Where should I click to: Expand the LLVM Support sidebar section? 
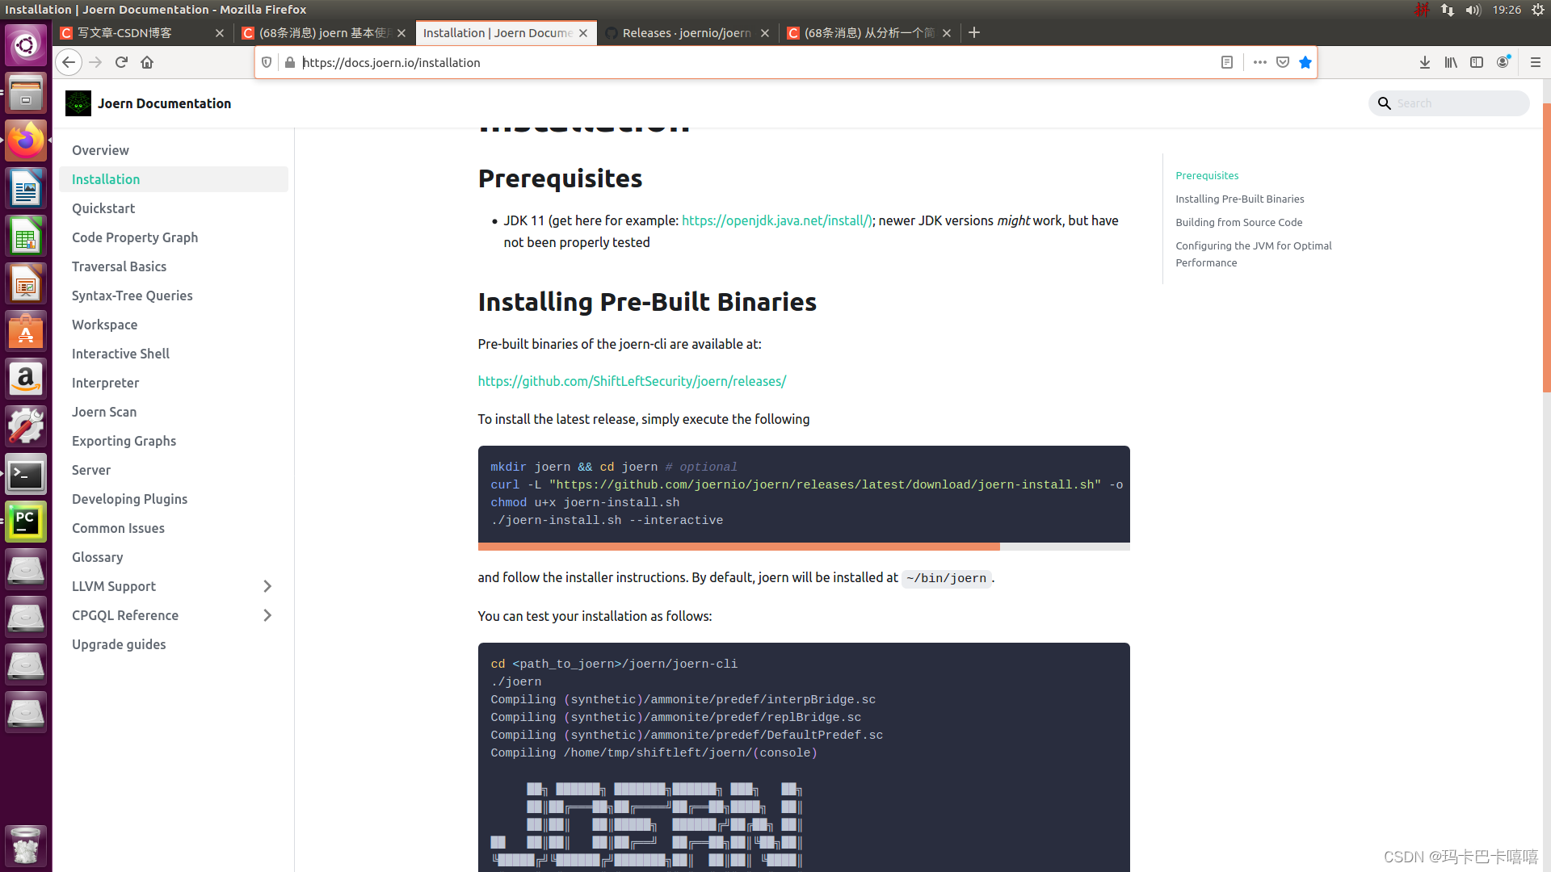pos(267,586)
